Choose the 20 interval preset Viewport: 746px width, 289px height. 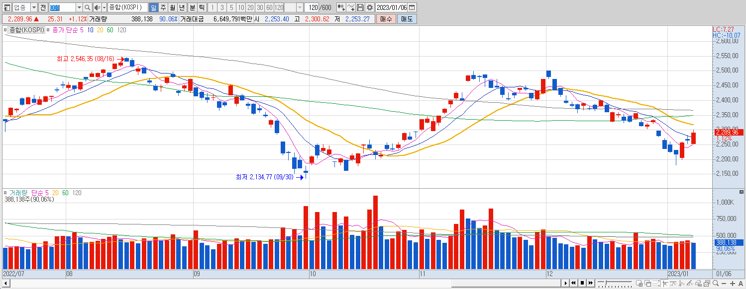point(250,7)
